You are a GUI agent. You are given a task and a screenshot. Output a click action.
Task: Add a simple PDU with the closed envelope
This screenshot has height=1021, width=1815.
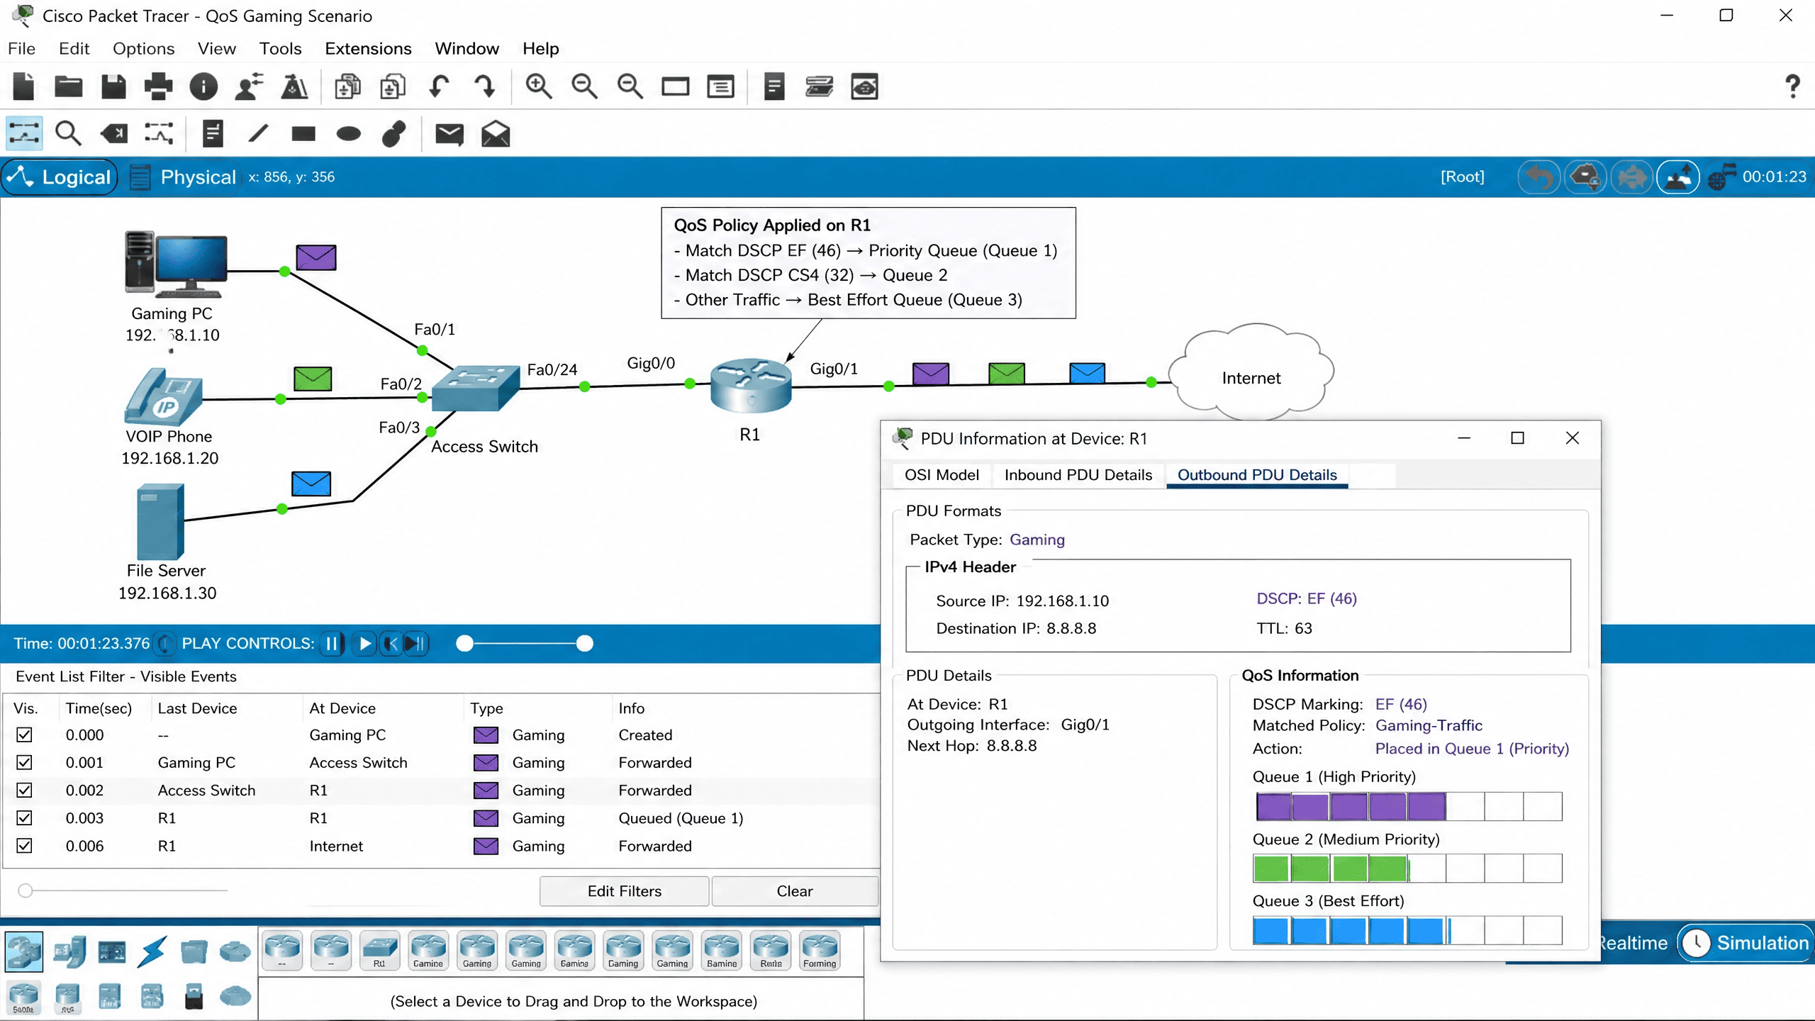tap(449, 133)
